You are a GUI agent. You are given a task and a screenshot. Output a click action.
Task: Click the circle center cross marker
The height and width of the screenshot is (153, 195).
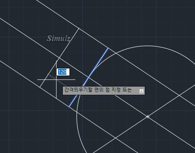coord(148,116)
